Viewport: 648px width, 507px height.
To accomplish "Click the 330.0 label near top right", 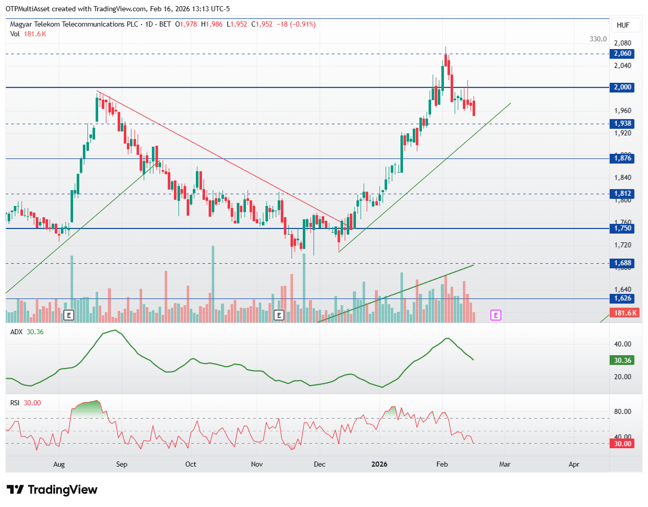I will pyautogui.click(x=598, y=39).
